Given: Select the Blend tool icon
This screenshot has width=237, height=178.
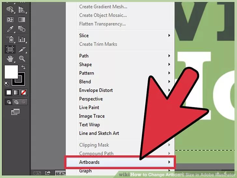Looking at the screenshot, I should pyautogui.click(x=22, y=29).
